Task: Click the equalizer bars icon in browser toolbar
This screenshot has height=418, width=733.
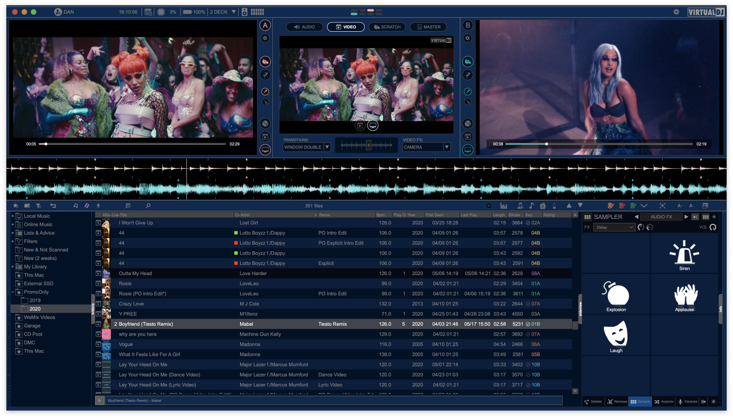Action: tap(504, 206)
